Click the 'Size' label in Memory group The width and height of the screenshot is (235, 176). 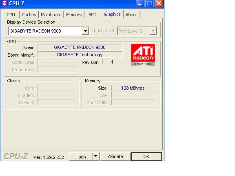pyautogui.click(x=102, y=88)
